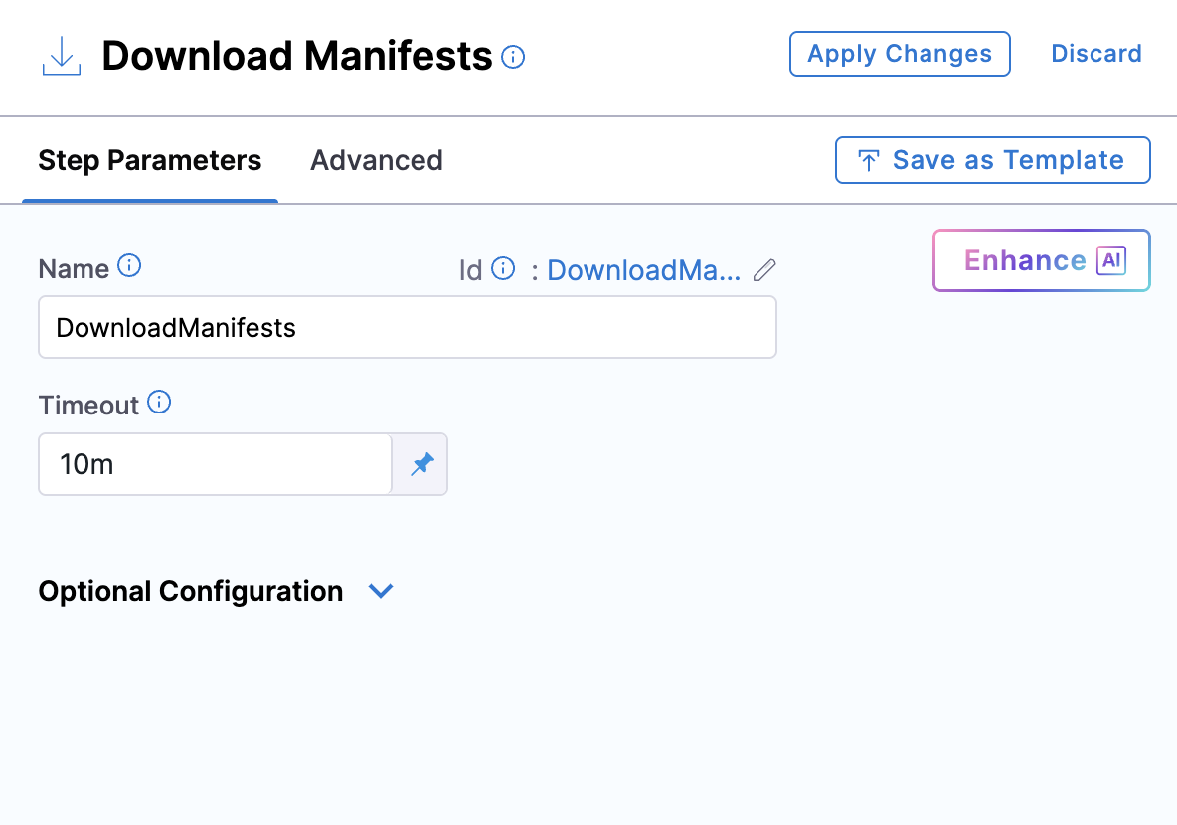Click the Optional Configuration heading
Screen dimensions: 1177x825
click(x=191, y=591)
